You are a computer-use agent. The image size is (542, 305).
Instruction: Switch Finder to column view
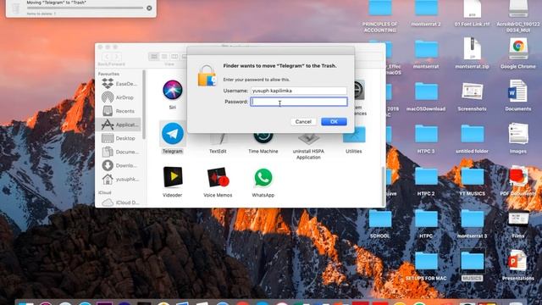click(174, 57)
